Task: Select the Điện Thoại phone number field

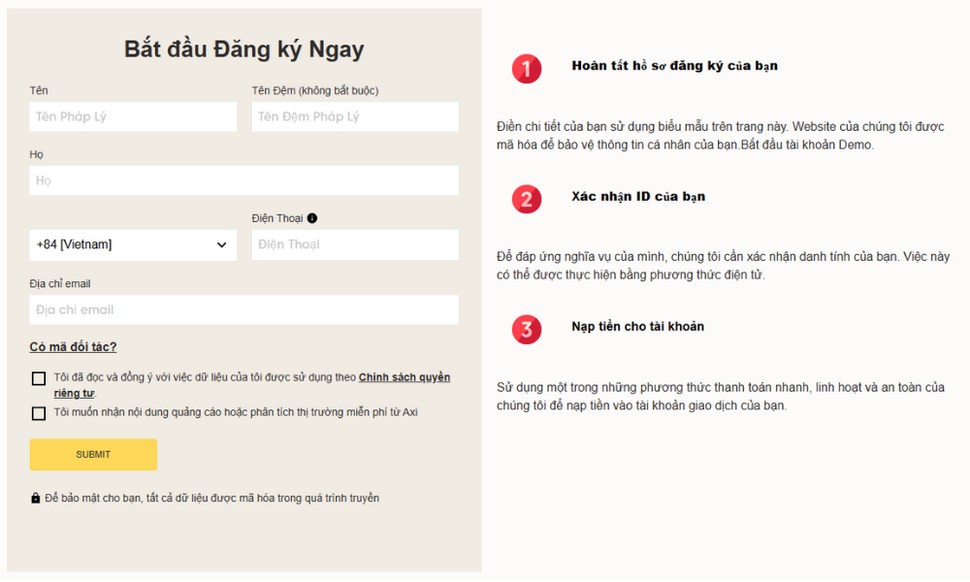Action: (355, 244)
